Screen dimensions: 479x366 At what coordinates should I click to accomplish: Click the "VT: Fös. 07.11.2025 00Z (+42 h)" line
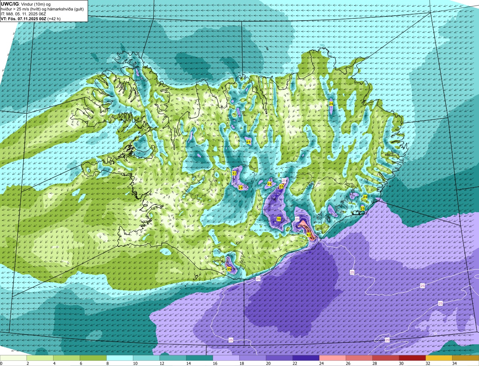tap(31, 18)
